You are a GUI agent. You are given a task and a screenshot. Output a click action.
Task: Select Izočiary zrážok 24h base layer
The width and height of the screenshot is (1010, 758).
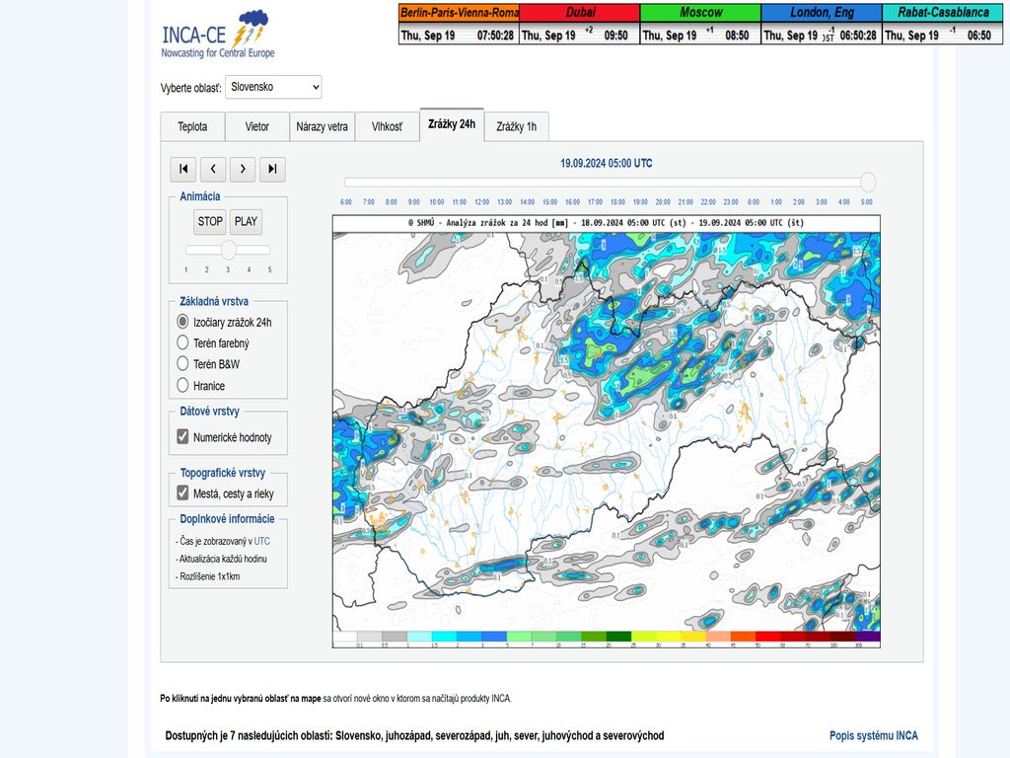[182, 322]
